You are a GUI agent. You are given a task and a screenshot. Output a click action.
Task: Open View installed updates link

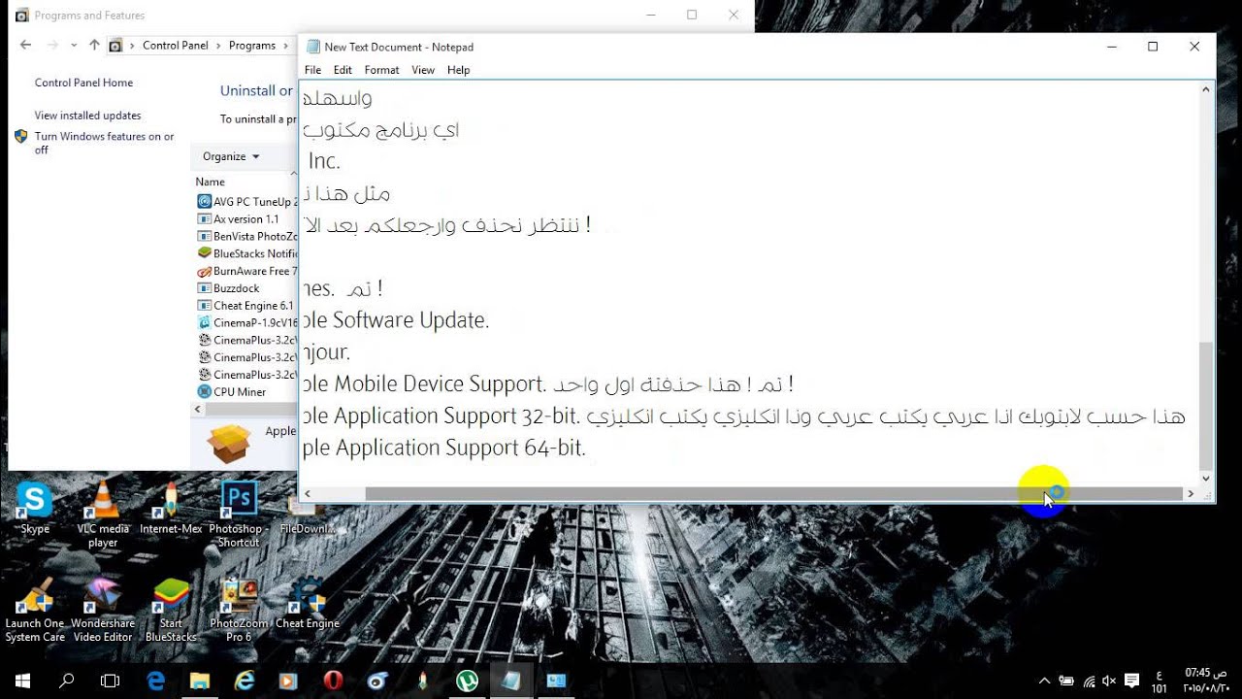[87, 116]
